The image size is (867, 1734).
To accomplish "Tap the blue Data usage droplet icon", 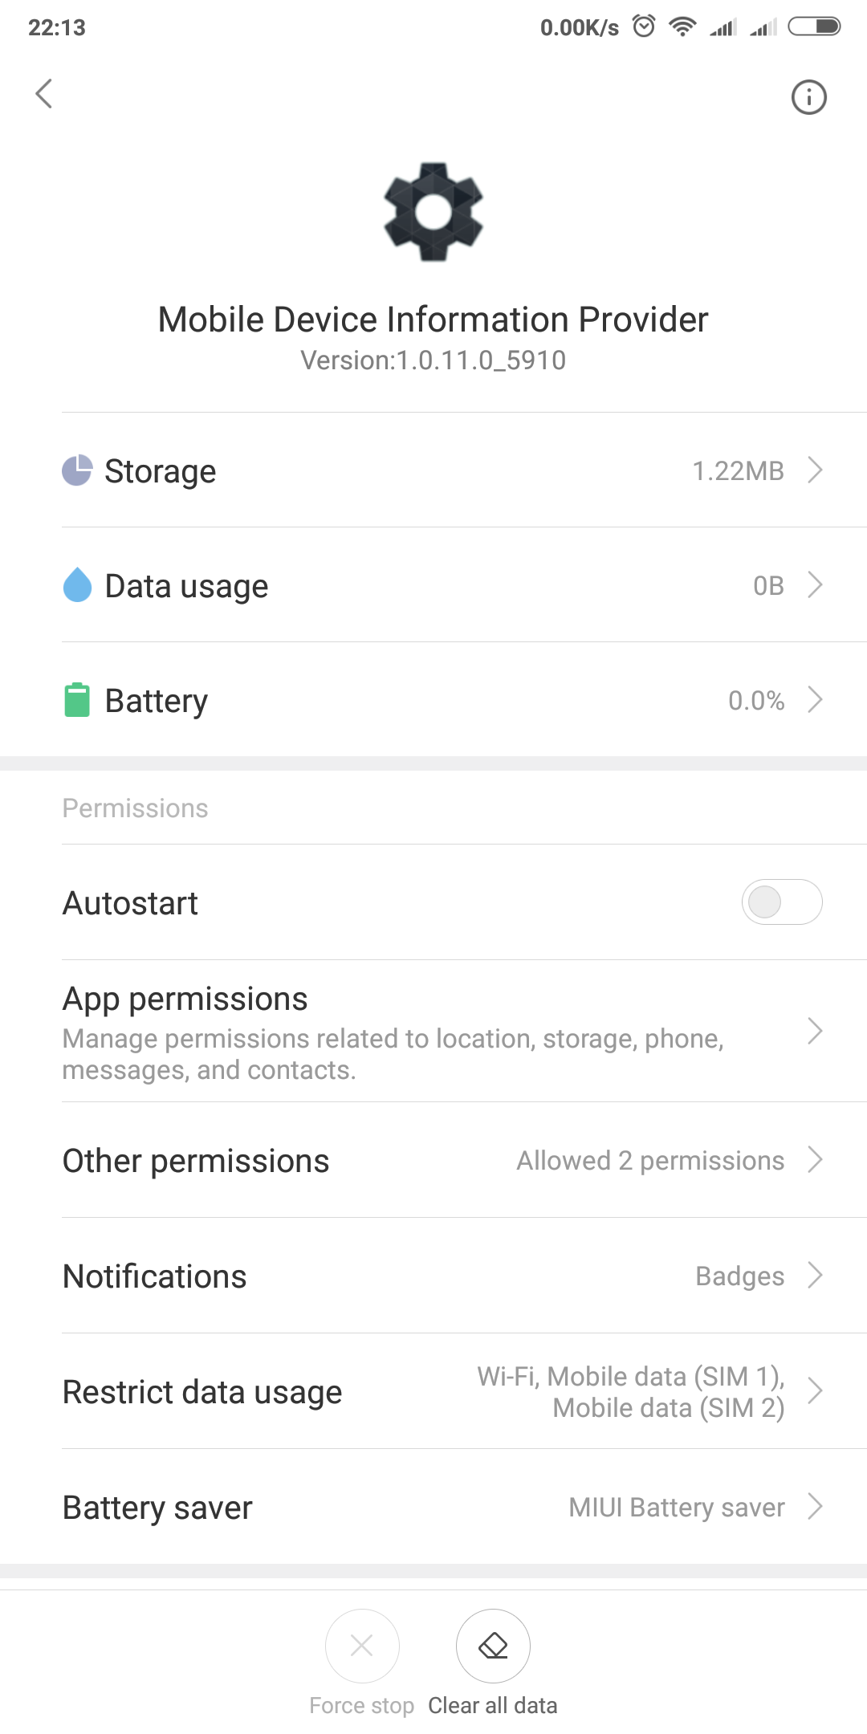I will click(77, 585).
